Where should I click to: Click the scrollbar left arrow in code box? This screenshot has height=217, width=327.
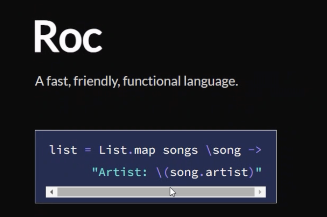coord(51,192)
